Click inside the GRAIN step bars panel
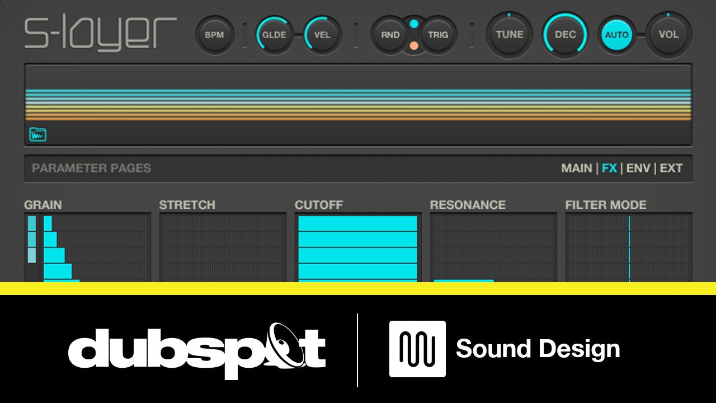The width and height of the screenshot is (716, 403). (x=87, y=247)
